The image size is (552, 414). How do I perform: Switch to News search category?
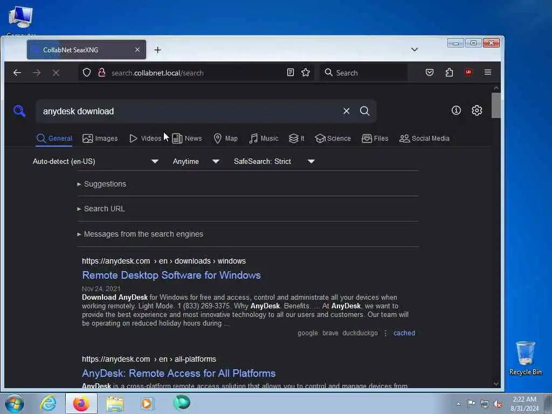pos(187,139)
